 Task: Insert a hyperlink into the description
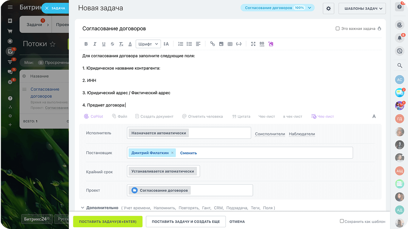pos(212,44)
